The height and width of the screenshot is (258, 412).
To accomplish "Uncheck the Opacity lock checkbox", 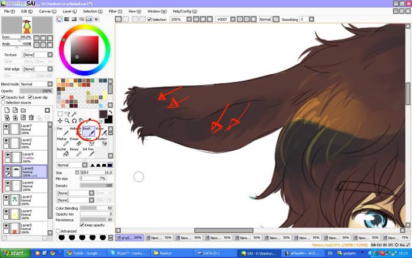I will tap(4, 97).
